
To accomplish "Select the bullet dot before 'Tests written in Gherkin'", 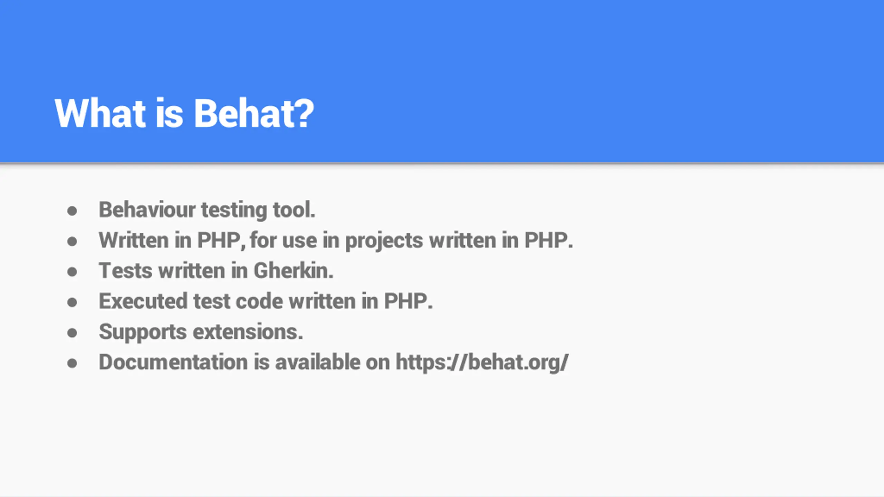I will pos(72,272).
